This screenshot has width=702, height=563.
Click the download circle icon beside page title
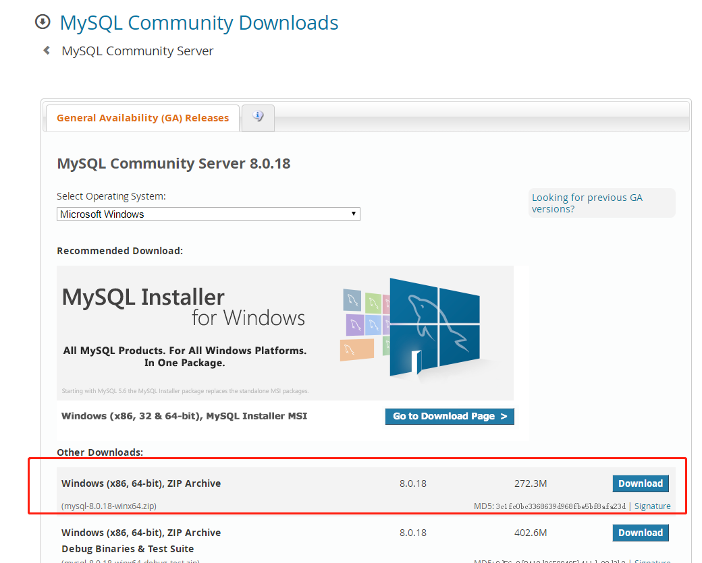click(43, 22)
